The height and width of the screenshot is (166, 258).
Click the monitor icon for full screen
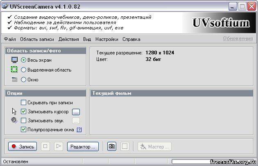tap(14, 60)
